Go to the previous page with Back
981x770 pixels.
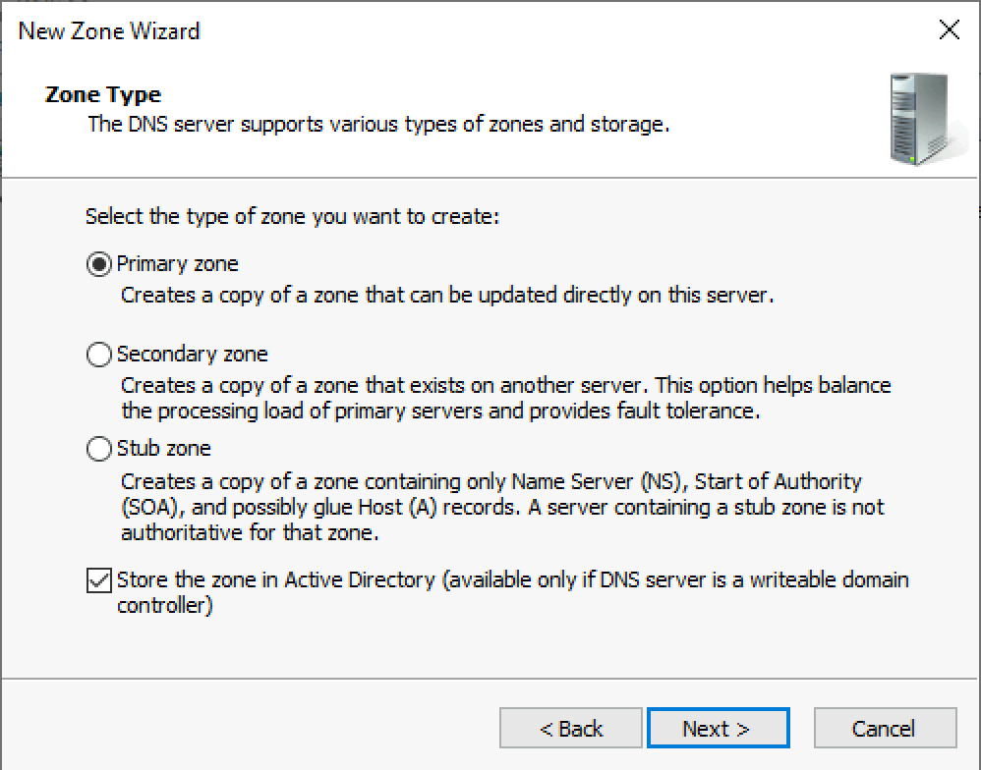click(571, 729)
